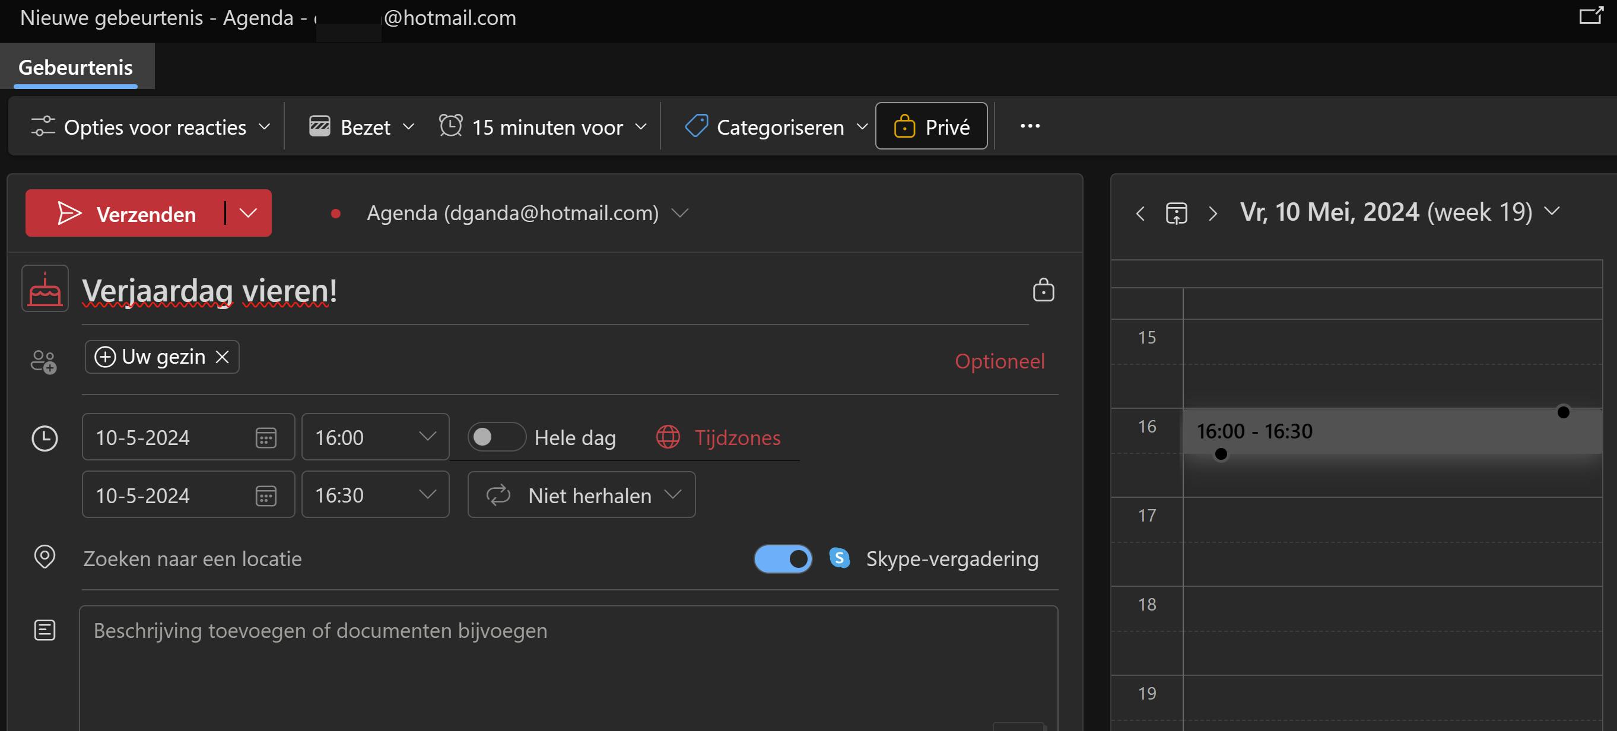The image size is (1617, 731).
Task: Open the 16:00 start time dropdown
Action: point(375,437)
